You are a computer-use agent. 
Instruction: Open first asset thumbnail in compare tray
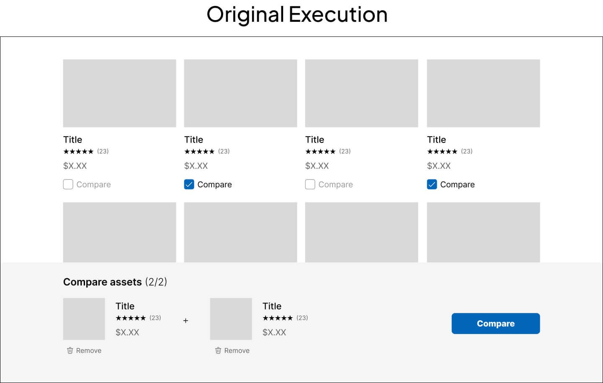(x=84, y=319)
